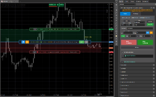
Task: Click the green BUY button on entry line
Action: 82,42
